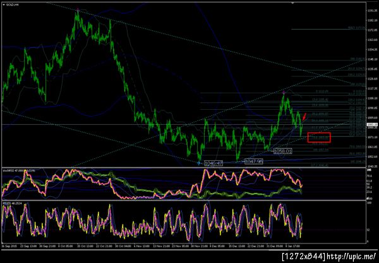Click the 8 Dec 05:00 time axis label
The height and width of the screenshot is (263, 379).
[x=217, y=246]
